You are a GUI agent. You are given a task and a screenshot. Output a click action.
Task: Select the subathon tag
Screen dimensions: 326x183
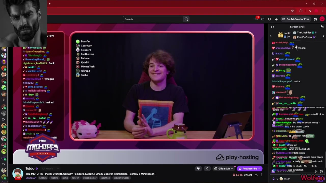pos(105,178)
